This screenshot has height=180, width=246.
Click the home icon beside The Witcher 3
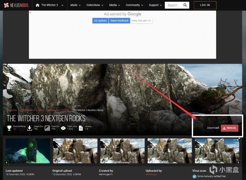pyautogui.click(x=37, y=5)
